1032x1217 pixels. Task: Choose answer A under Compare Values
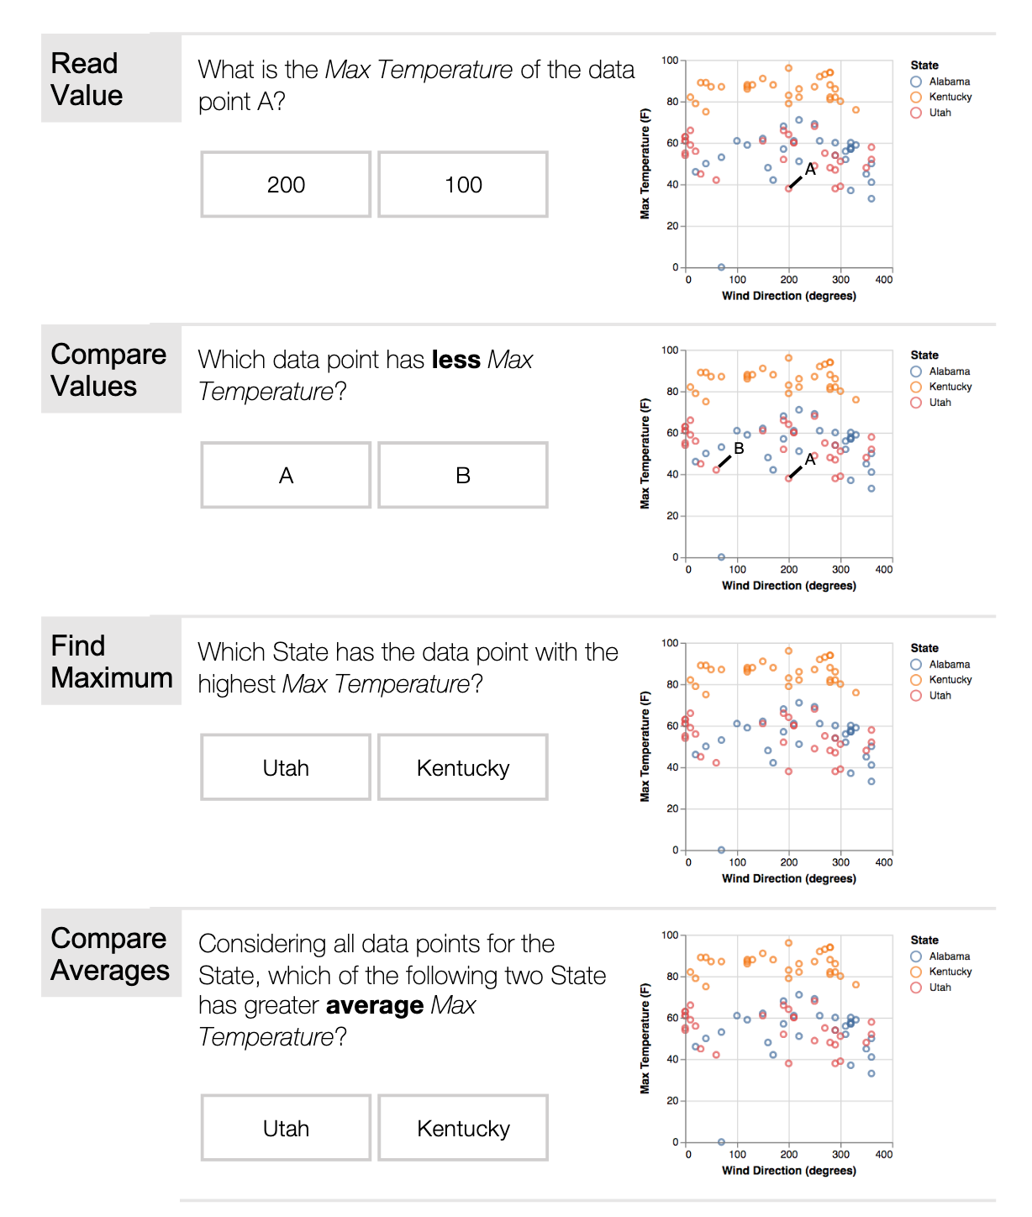(286, 476)
